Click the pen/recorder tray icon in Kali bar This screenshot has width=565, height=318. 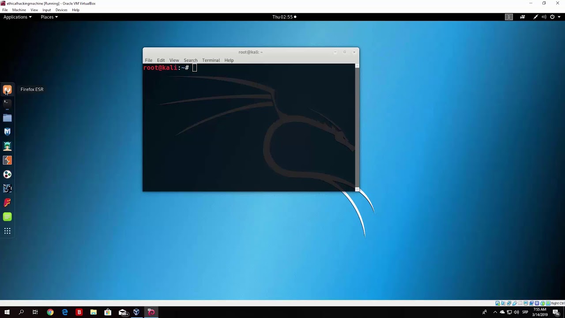(536, 17)
